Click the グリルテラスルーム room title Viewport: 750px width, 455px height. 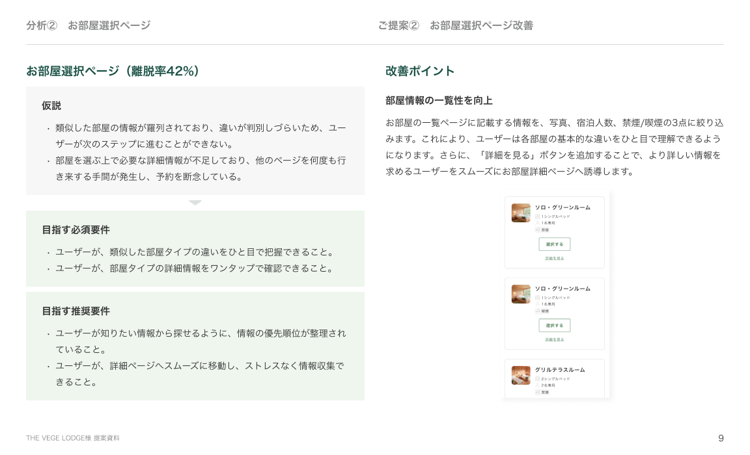click(559, 370)
